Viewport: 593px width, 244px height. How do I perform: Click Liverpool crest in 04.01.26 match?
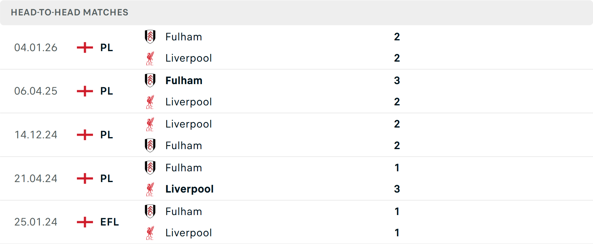[x=150, y=58]
